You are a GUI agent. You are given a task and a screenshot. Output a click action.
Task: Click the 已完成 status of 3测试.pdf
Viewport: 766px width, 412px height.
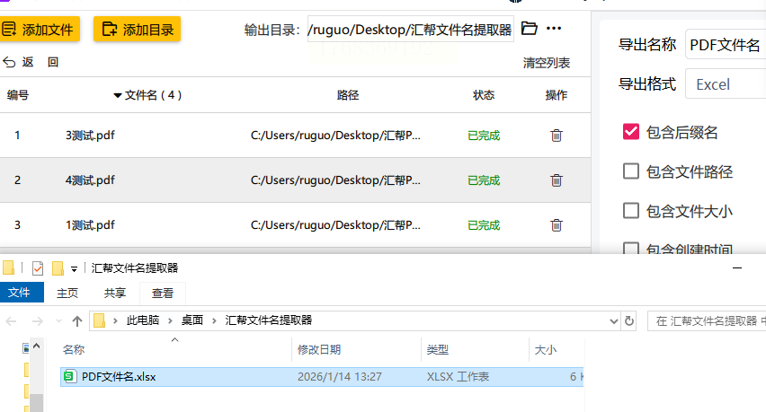[x=484, y=135]
